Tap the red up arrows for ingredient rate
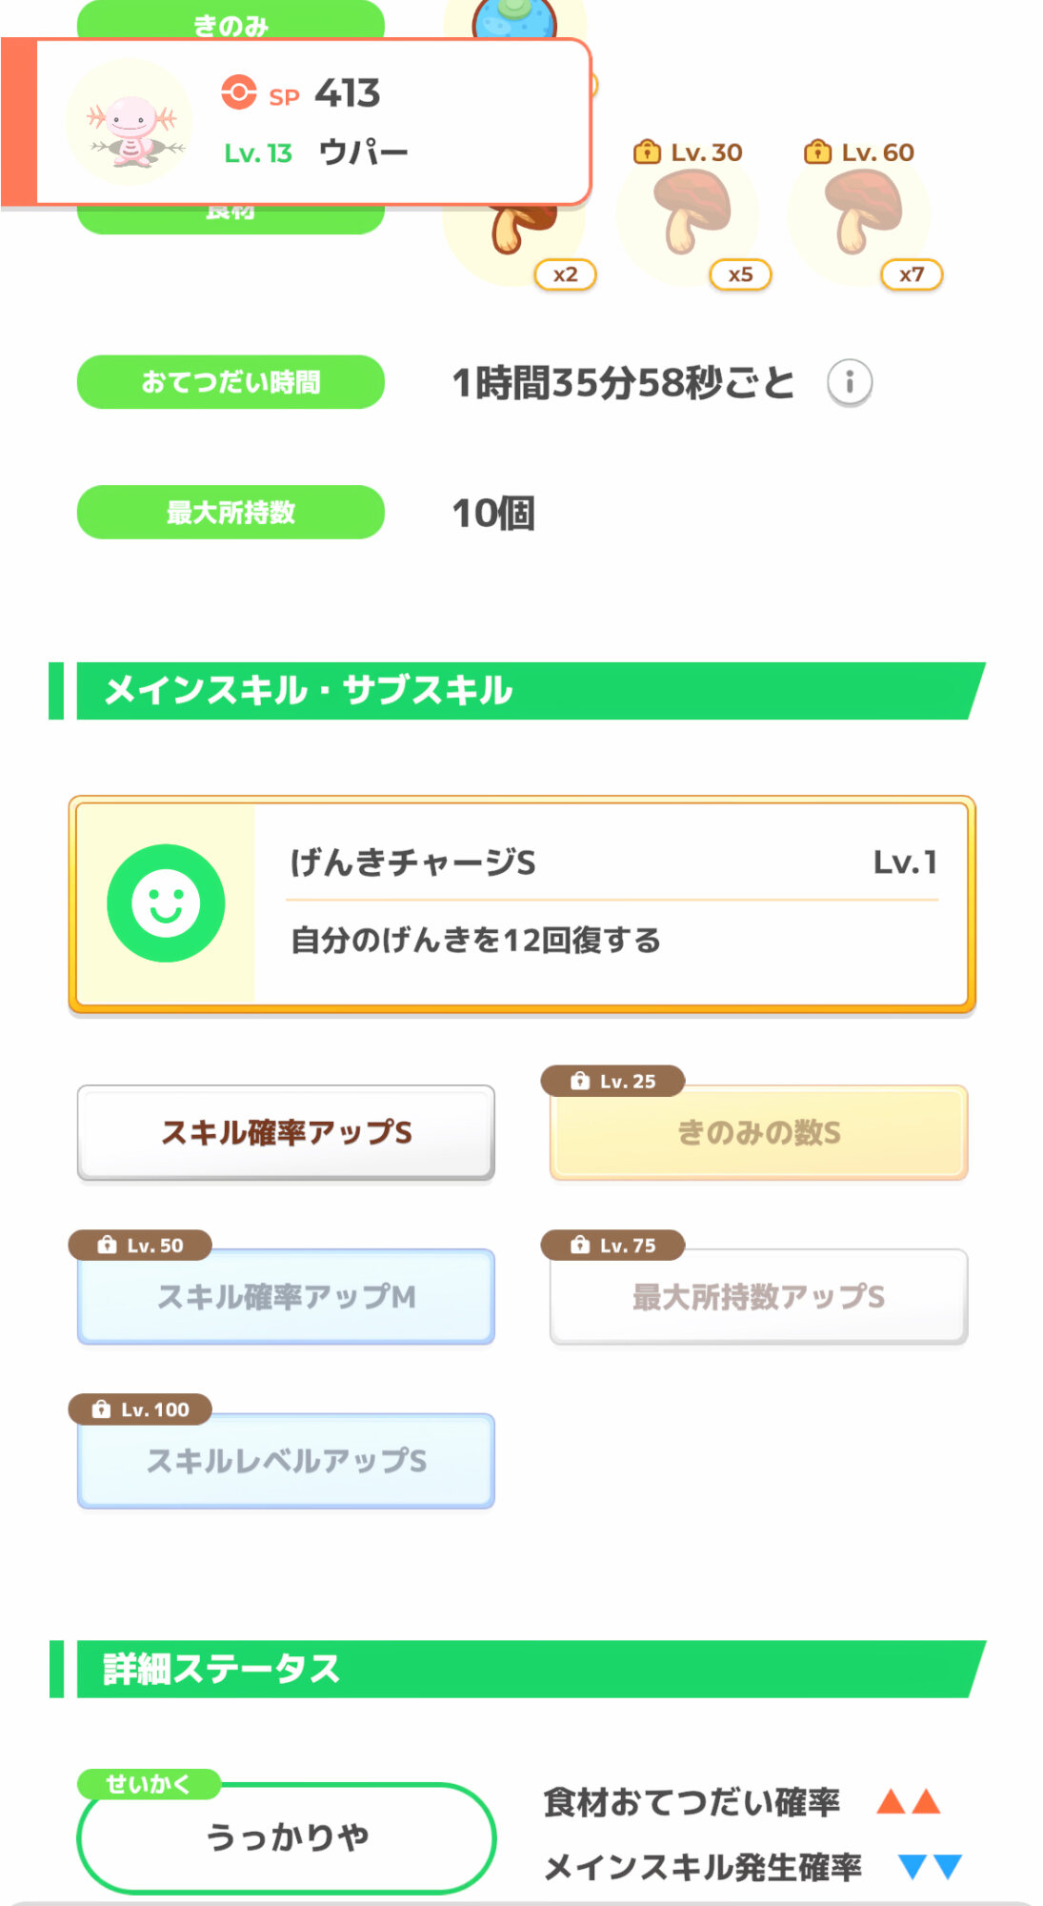The height and width of the screenshot is (1906, 1043). (x=908, y=1802)
